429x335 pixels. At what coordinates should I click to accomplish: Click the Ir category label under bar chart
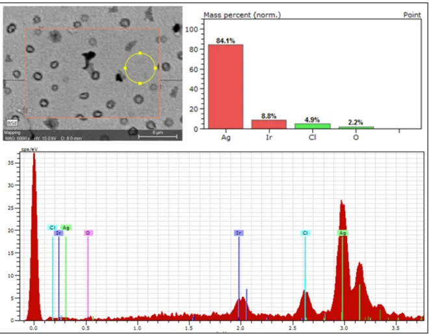[269, 137]
